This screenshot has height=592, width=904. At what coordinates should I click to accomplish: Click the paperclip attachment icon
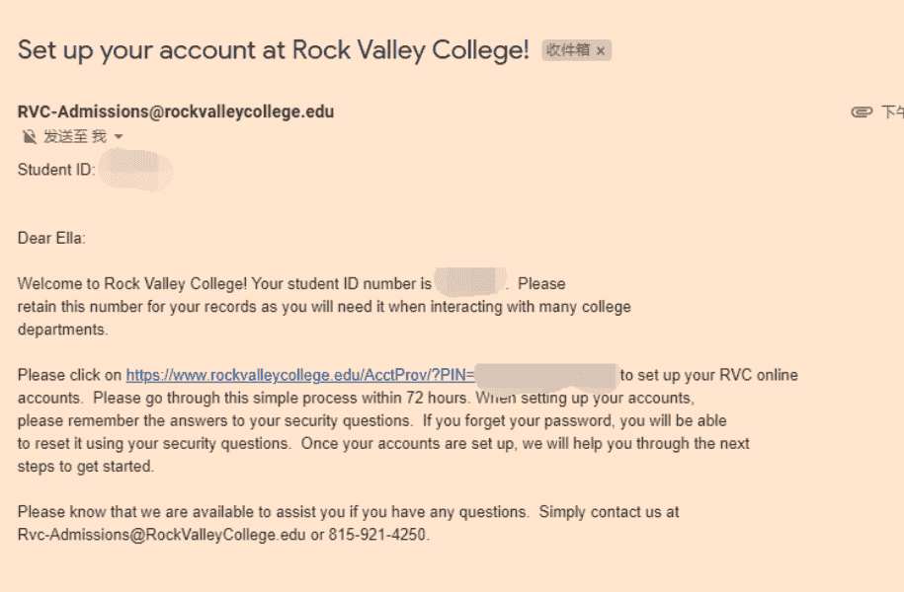point(862,111)
